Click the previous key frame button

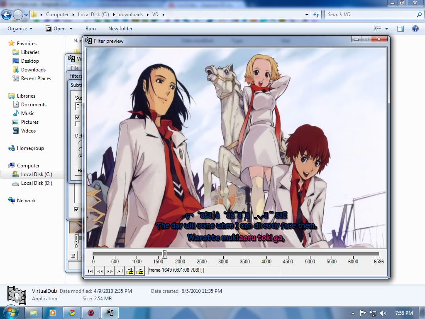click(x=130, y=271)
